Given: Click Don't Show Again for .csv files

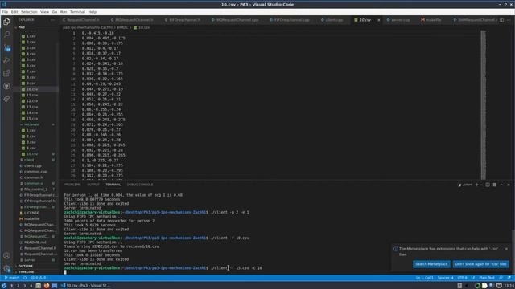Looking at the screenshot, I should pyautogui.click(x=481, y=264).
